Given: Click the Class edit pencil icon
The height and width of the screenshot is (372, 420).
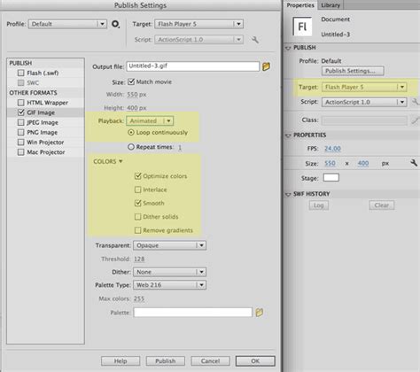Looking at the screenshot, I should pos(416,120).
